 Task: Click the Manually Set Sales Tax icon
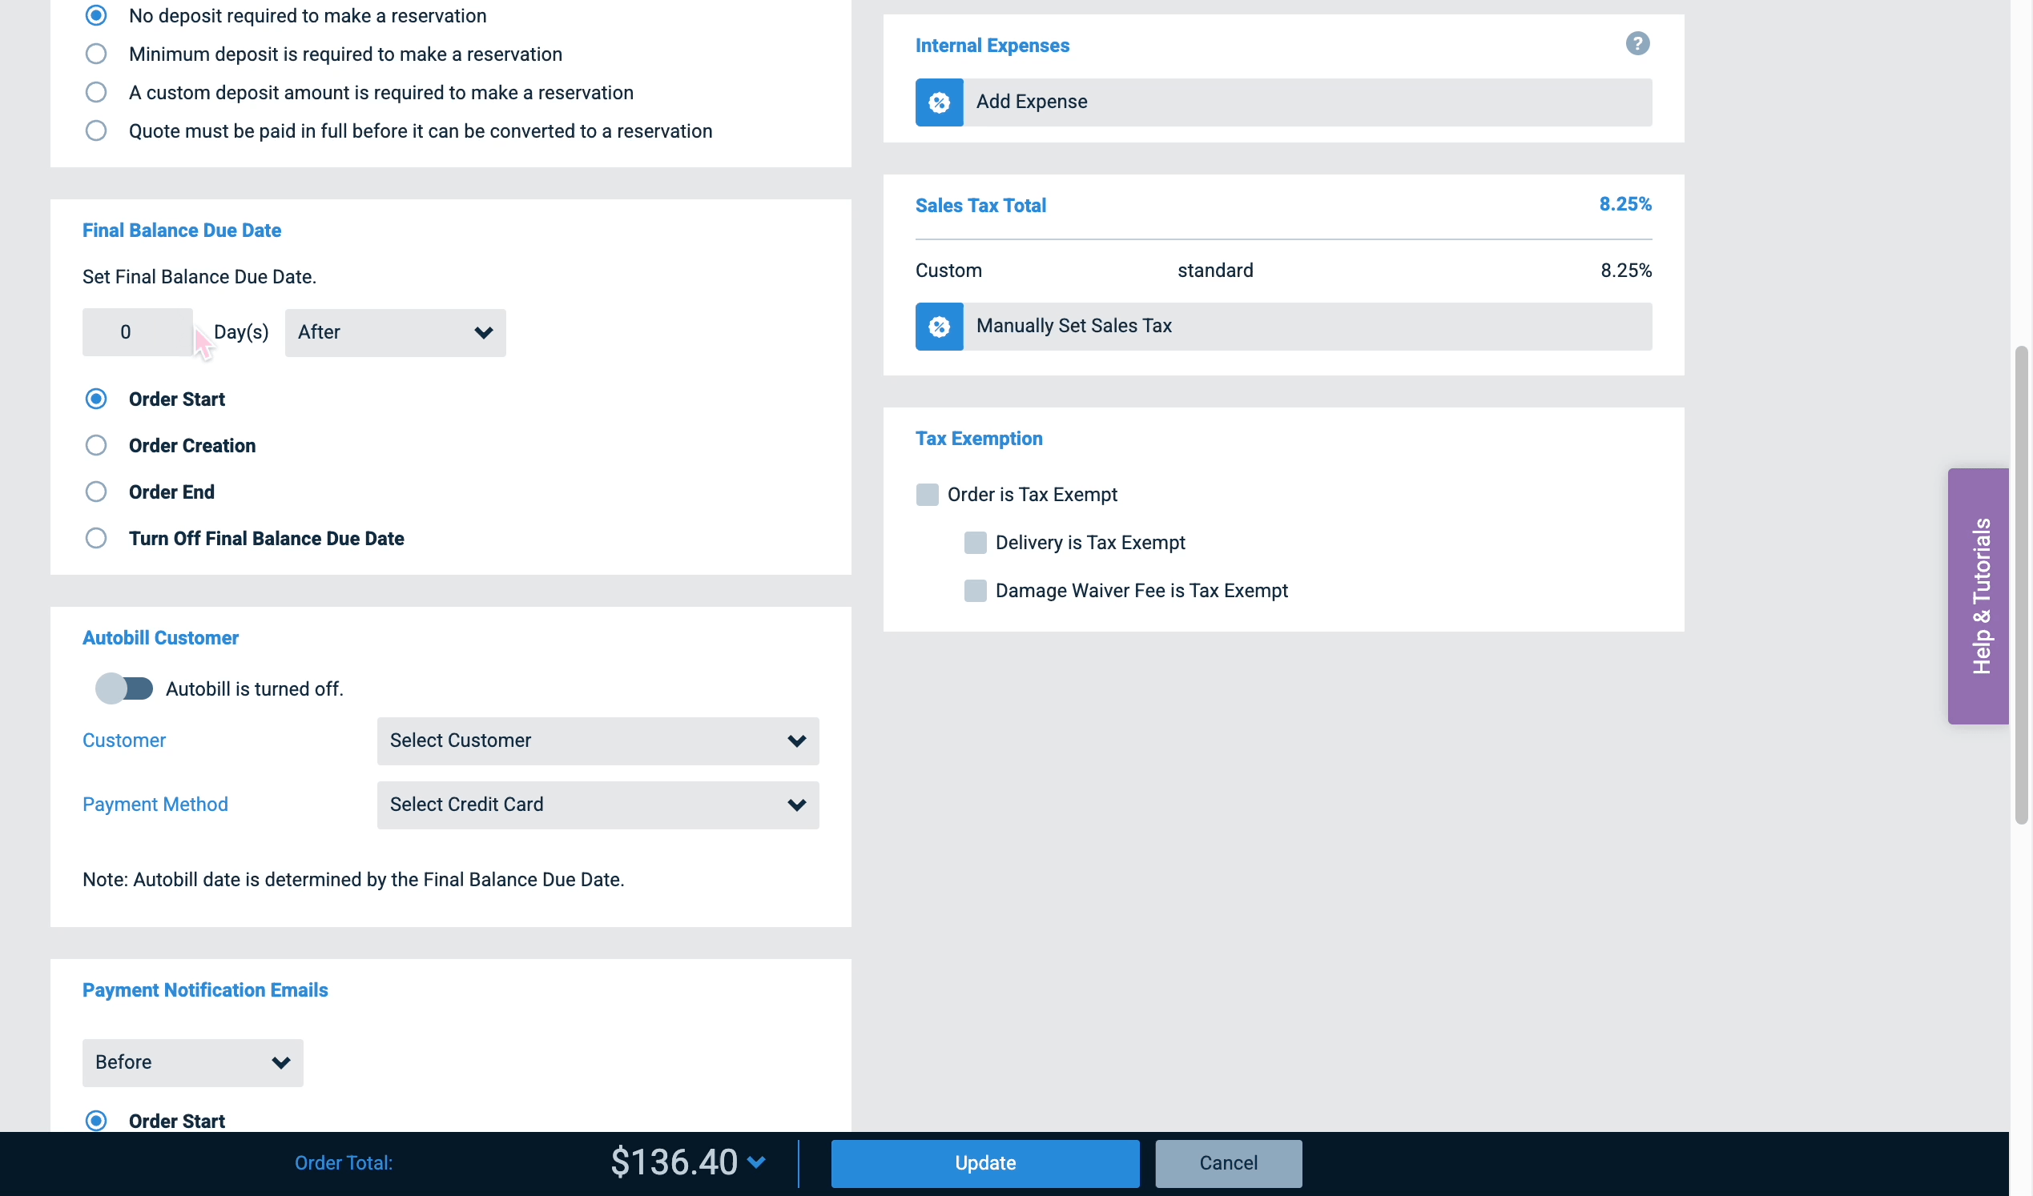[x=939, y=327]
